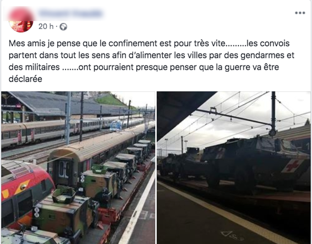The image size is (312, 244).
Task: Click the passenger coach door in left photo
Action: tap(64, 169)
